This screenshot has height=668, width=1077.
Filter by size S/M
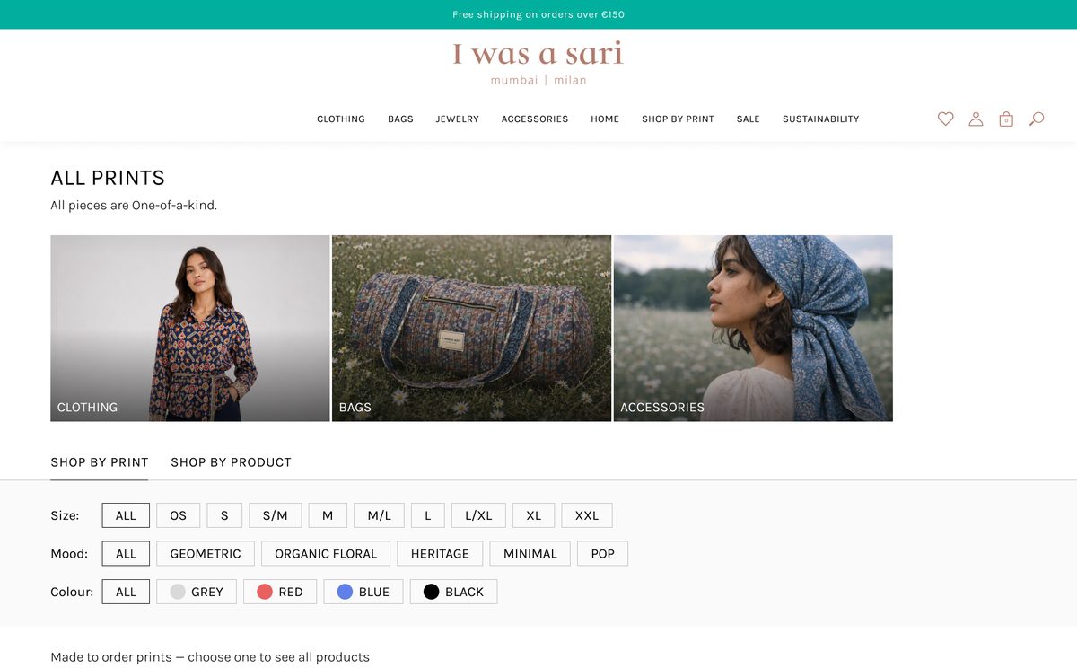coord(276,515)
